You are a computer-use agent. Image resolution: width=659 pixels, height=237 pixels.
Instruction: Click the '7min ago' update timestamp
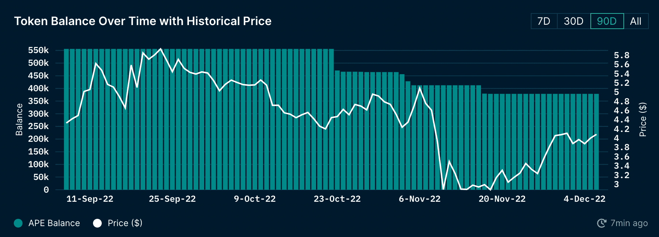tap(629, 223)
